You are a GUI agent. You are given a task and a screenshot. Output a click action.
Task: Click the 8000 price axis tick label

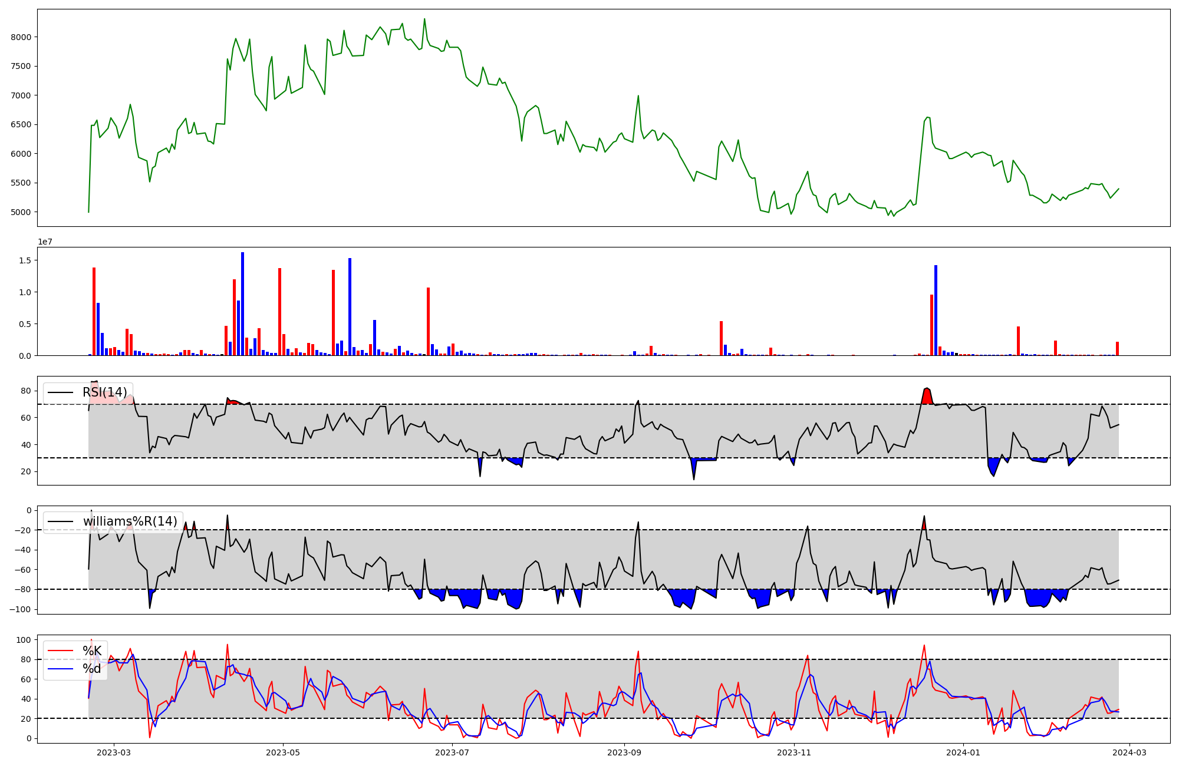21,37
